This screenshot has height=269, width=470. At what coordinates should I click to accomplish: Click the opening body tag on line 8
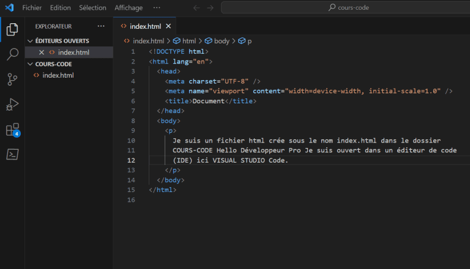(x=168, y=121)
